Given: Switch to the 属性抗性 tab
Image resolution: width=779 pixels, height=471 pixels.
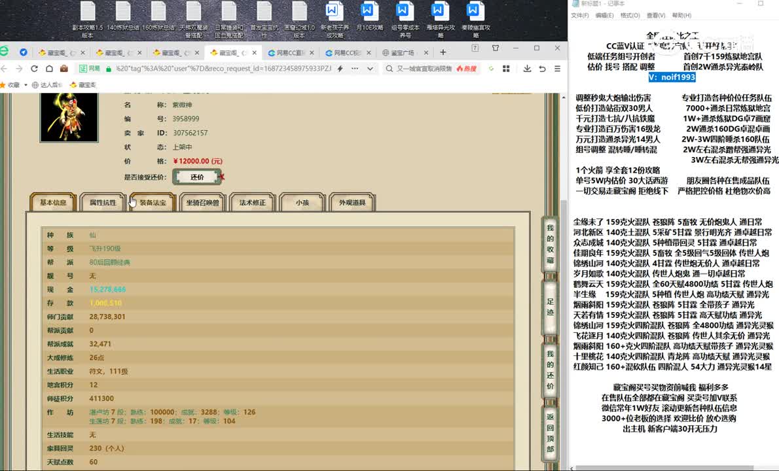Looking at the screenshot, I should (103, 203).
